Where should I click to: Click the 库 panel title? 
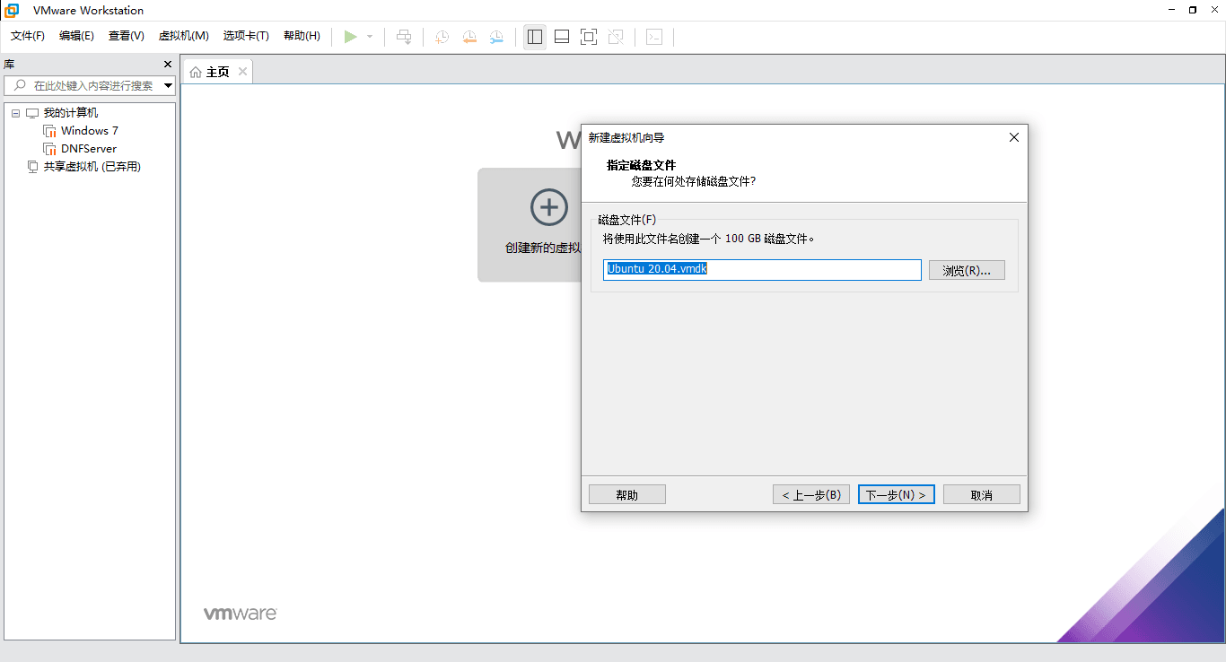[x=9, y=65]
